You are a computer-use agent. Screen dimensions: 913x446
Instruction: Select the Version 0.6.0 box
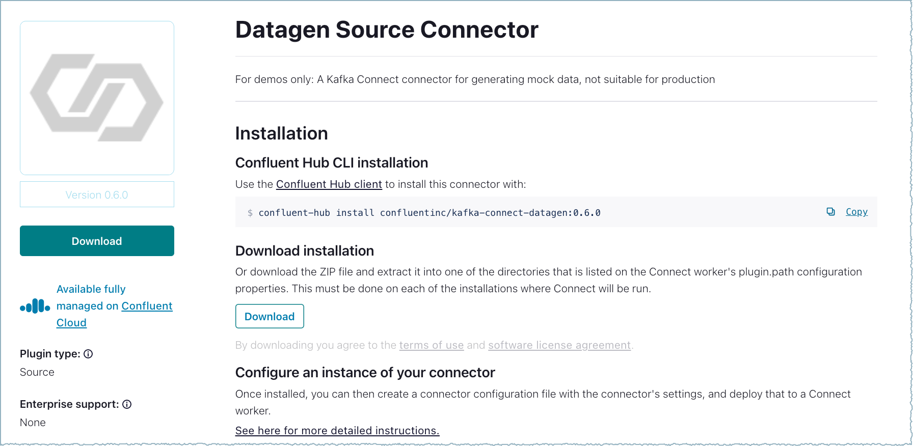pyautogui.click(x=97, y=194)
